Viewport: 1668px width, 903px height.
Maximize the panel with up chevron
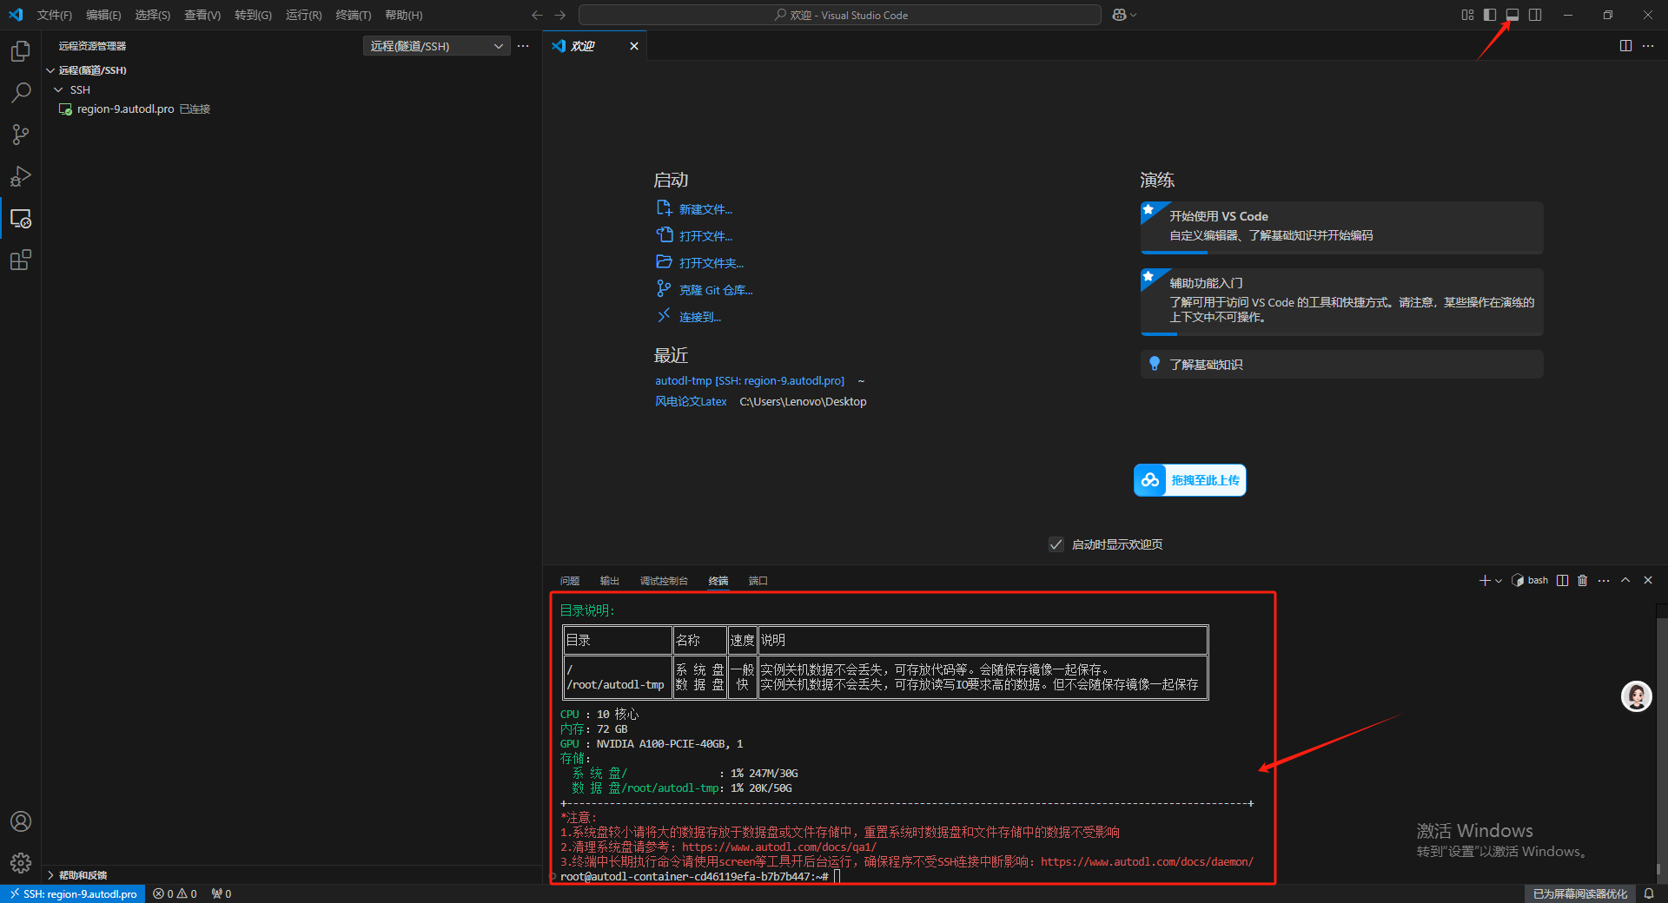click(x=1625, y=581)
